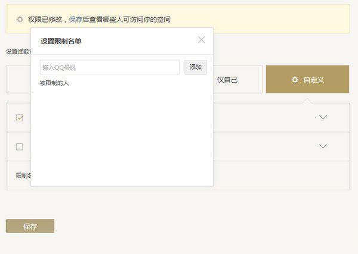358x254 pixels.
Task: Click the 被限制的人 label in the dialog
Action: [x=54, y=83]
